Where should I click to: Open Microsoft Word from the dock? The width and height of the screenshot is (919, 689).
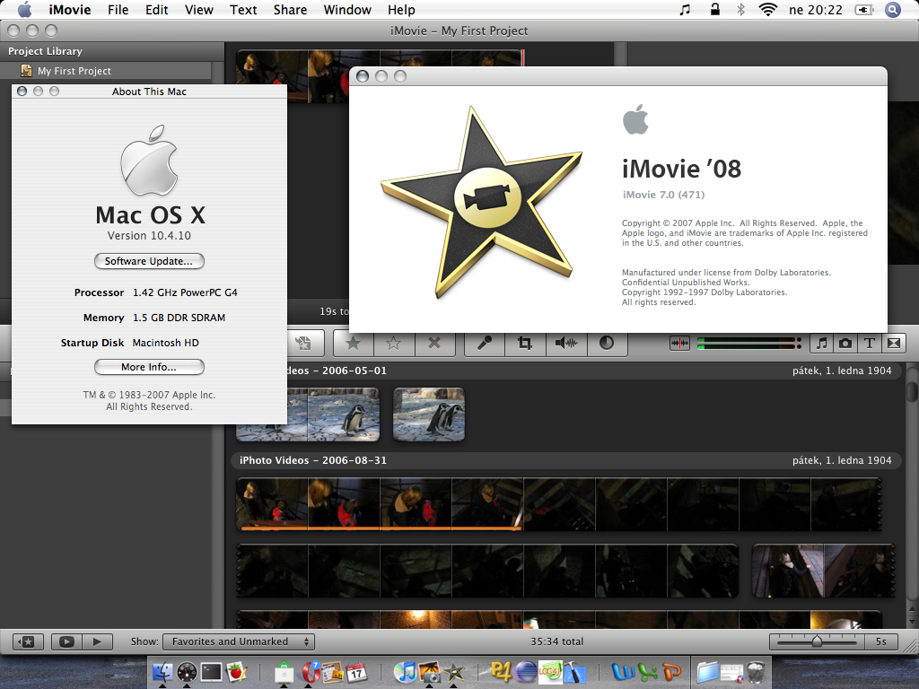623,672
